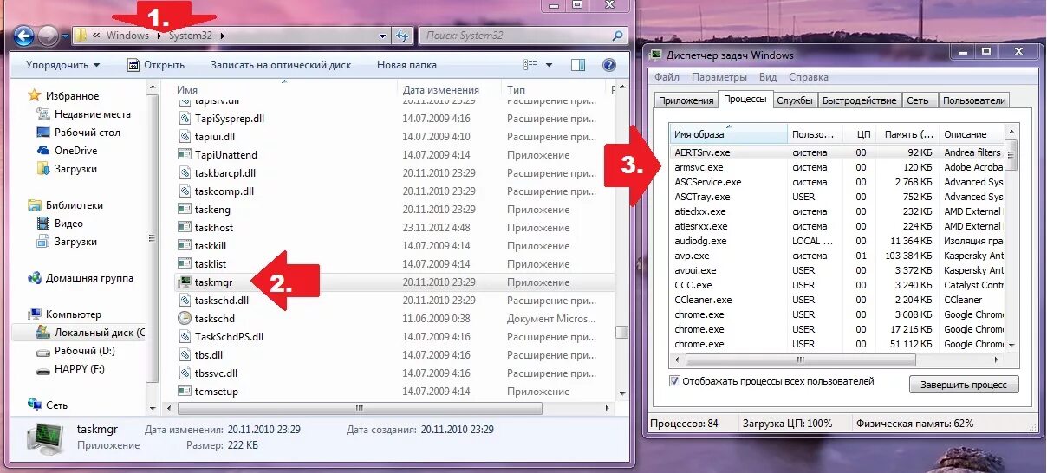This screenshot has height=473, width=1047.
Task: Click the folder icon in address bar
Action: 81,36
